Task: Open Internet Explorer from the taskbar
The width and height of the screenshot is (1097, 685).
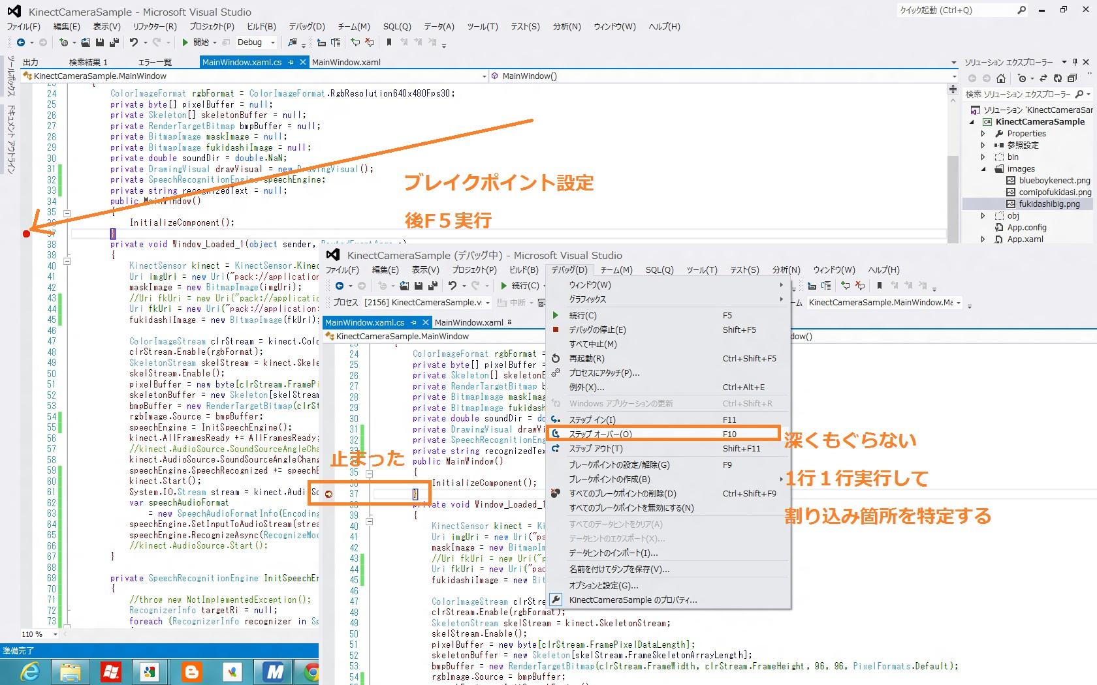Action: point(30,672)
